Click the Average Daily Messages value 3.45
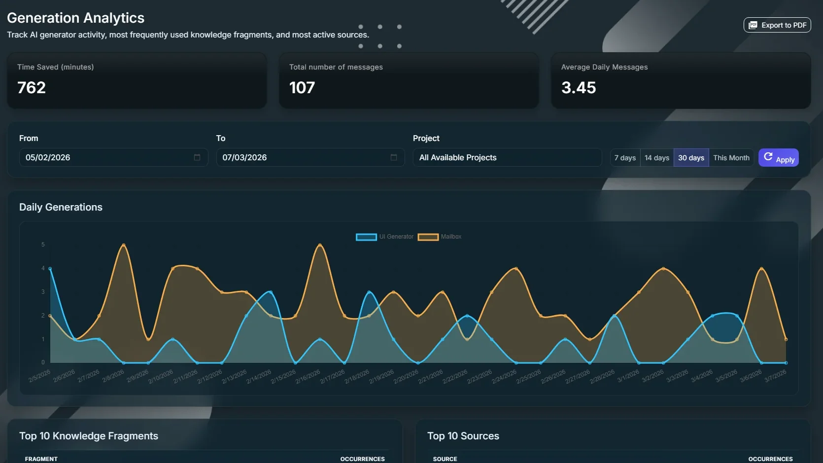The height and width of the screenshot is (463, 823). tap(579, 87)
